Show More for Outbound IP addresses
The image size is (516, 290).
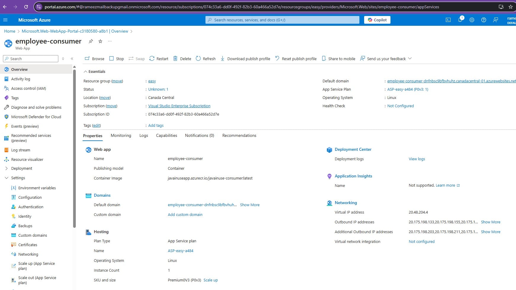[x=491, y=222]
